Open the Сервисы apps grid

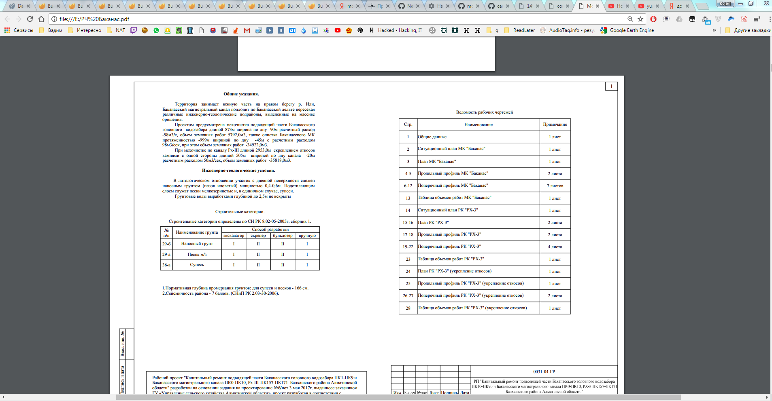[19, 30]
